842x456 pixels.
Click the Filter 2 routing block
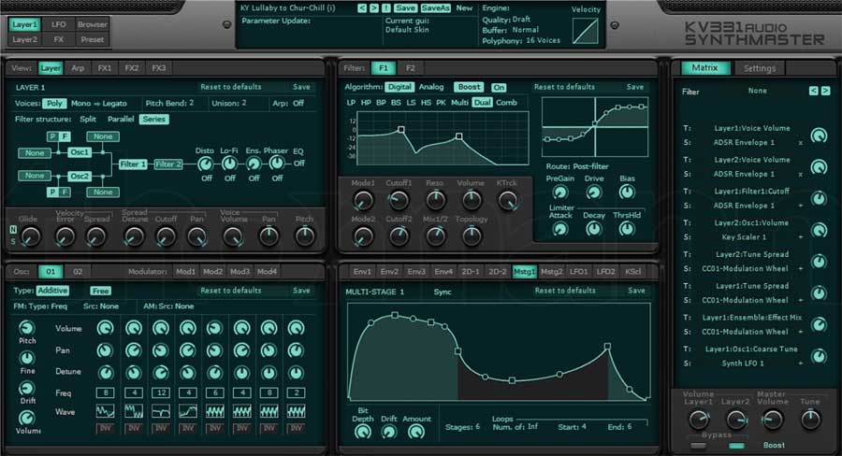pos(168,164)
